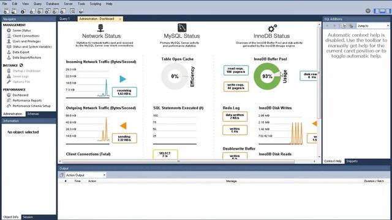Open Options File
Viewport: 392px width, 220px height.
coord(21,82)
